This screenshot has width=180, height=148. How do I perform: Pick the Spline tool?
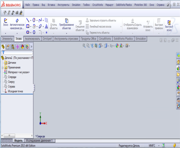(40, 20)
